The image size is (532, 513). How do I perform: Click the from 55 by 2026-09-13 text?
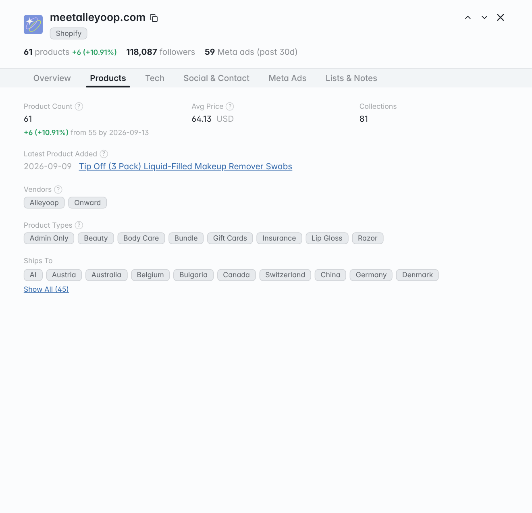(x=110, y=133)
